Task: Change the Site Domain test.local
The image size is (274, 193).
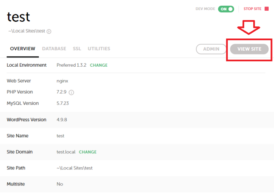Action: (x=88, y=152)
